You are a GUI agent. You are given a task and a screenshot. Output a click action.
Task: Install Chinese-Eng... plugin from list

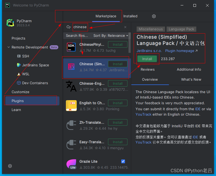pos(118,83)
